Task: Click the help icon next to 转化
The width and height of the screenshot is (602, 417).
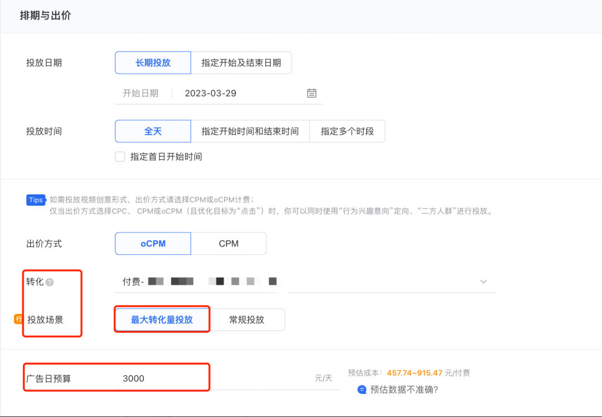Action: point(50,282)
